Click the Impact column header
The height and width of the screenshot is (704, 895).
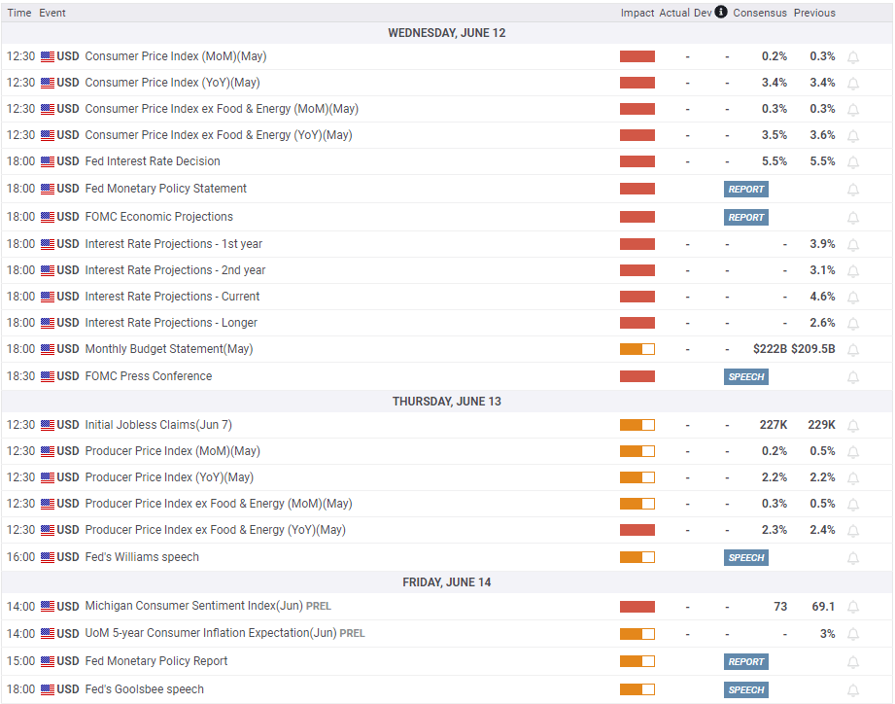pos(637,13)
